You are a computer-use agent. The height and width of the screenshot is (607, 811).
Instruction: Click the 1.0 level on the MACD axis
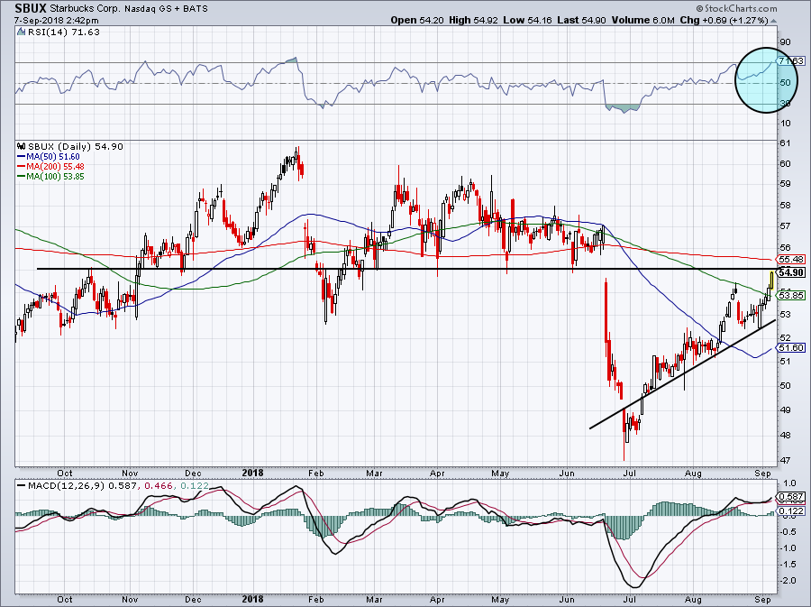(x=789, y=483)
